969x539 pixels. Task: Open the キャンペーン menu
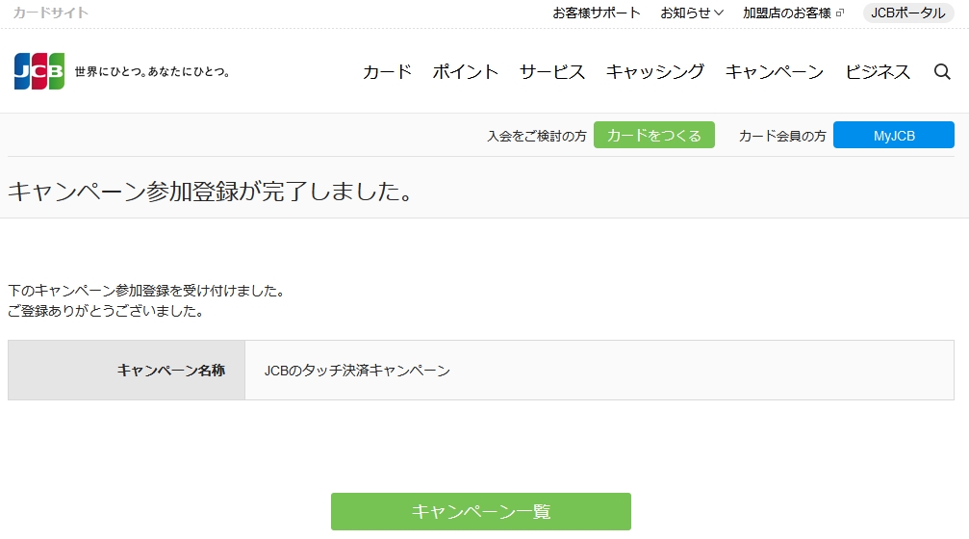(775, 71)
